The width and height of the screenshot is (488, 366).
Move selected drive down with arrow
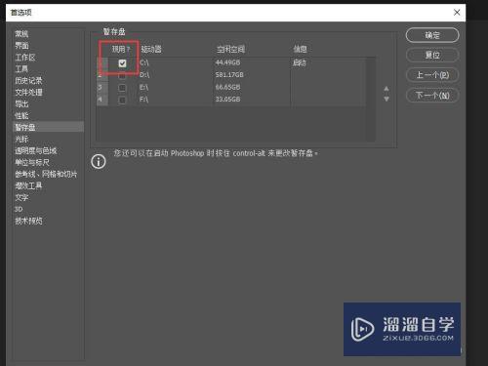click(x=386, y=99)
